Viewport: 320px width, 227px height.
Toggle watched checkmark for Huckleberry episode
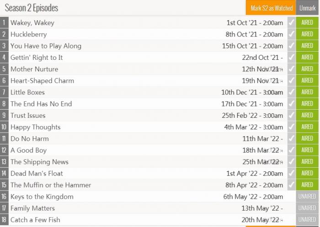[291, 34]
